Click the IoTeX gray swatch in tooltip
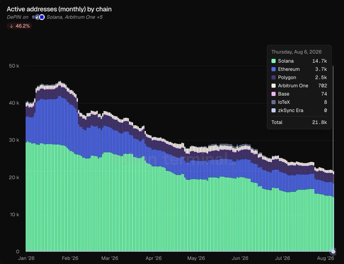344x264 pixels. (x=273, y=102)
